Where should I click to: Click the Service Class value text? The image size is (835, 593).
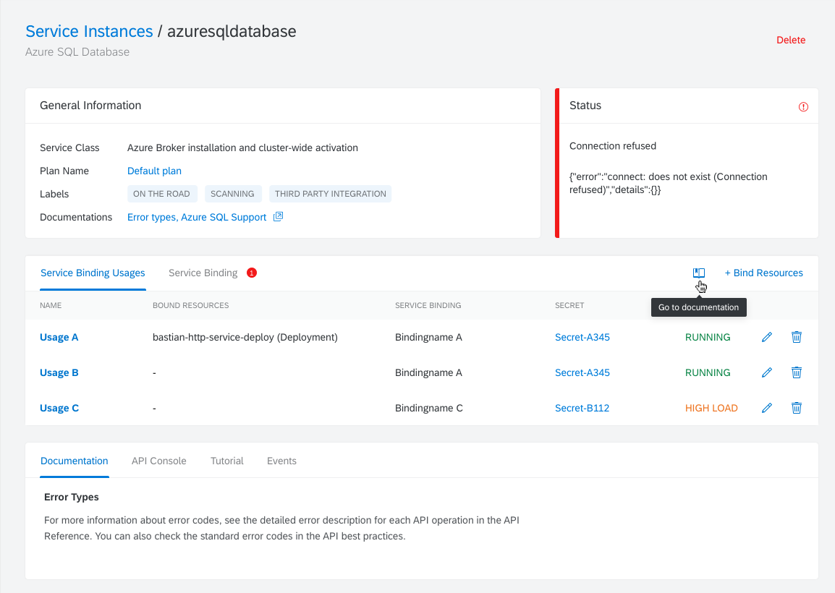pyautogui.click(x=242, y=148)
